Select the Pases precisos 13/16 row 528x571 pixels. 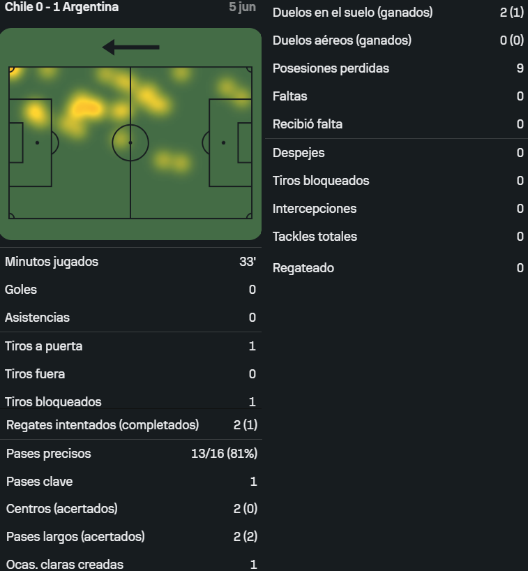[x=131, y=454]
